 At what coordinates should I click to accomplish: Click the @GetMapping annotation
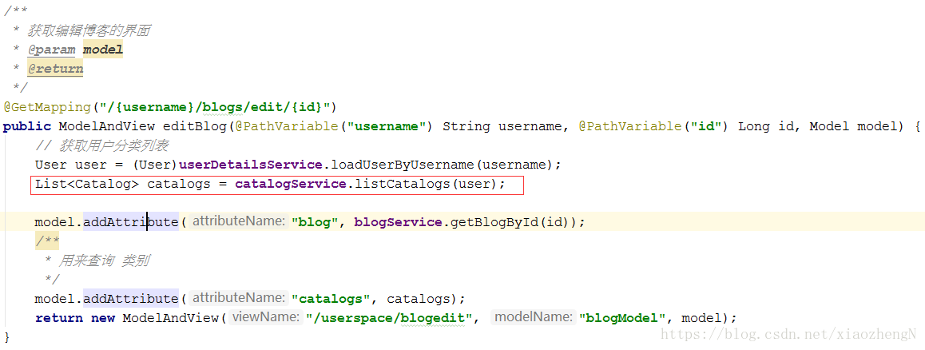47,107
